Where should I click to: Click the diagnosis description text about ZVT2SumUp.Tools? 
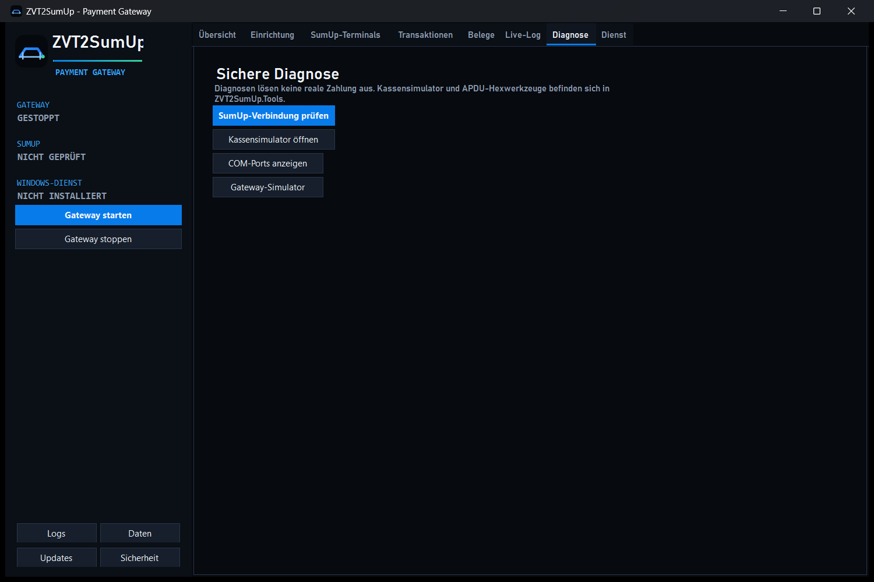(412, 94)
